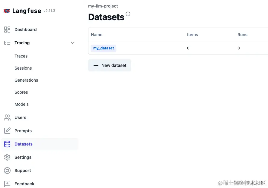Open the Feedback menu item
This screenshot has height=188, width=268.
pyautogui.click(x=24, y=184)
